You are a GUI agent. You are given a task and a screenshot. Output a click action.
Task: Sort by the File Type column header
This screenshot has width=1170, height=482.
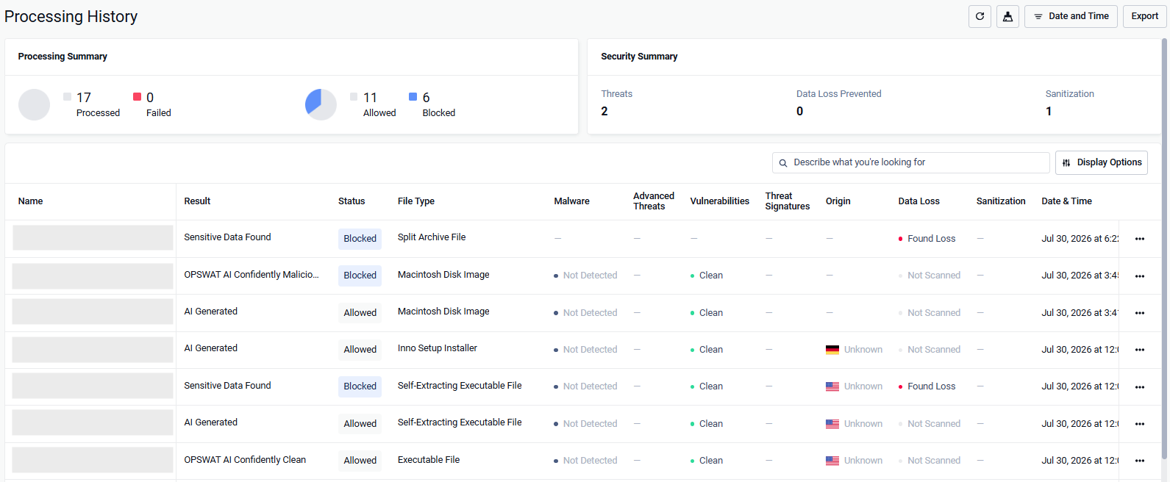[x=416, y=201]
